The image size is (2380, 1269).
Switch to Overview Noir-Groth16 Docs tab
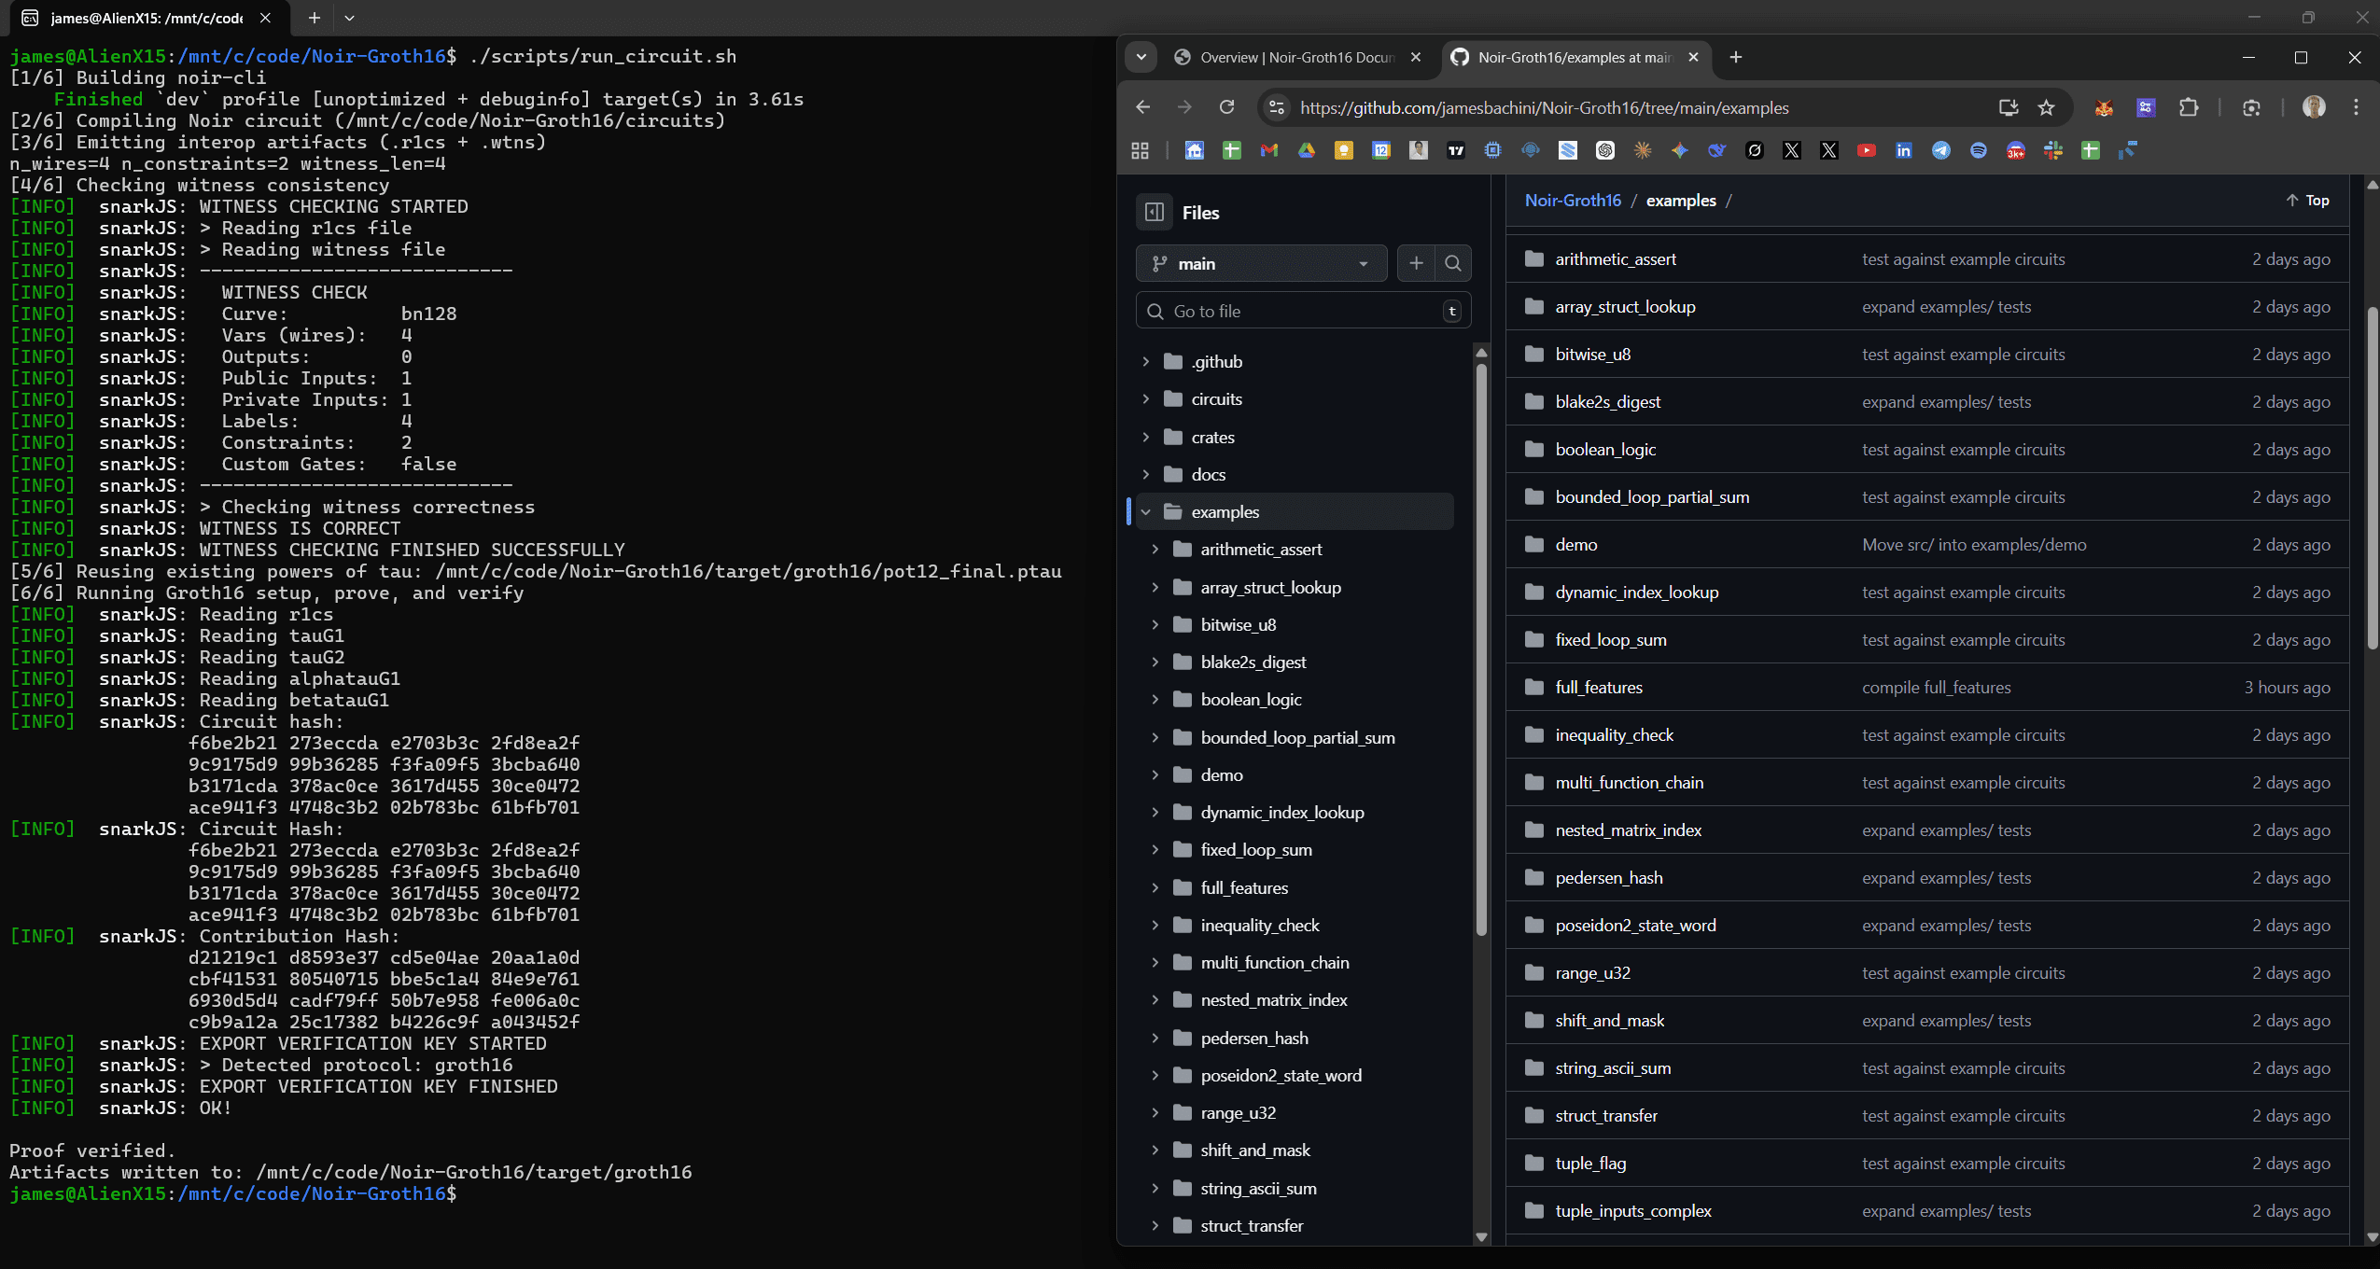1295,58
